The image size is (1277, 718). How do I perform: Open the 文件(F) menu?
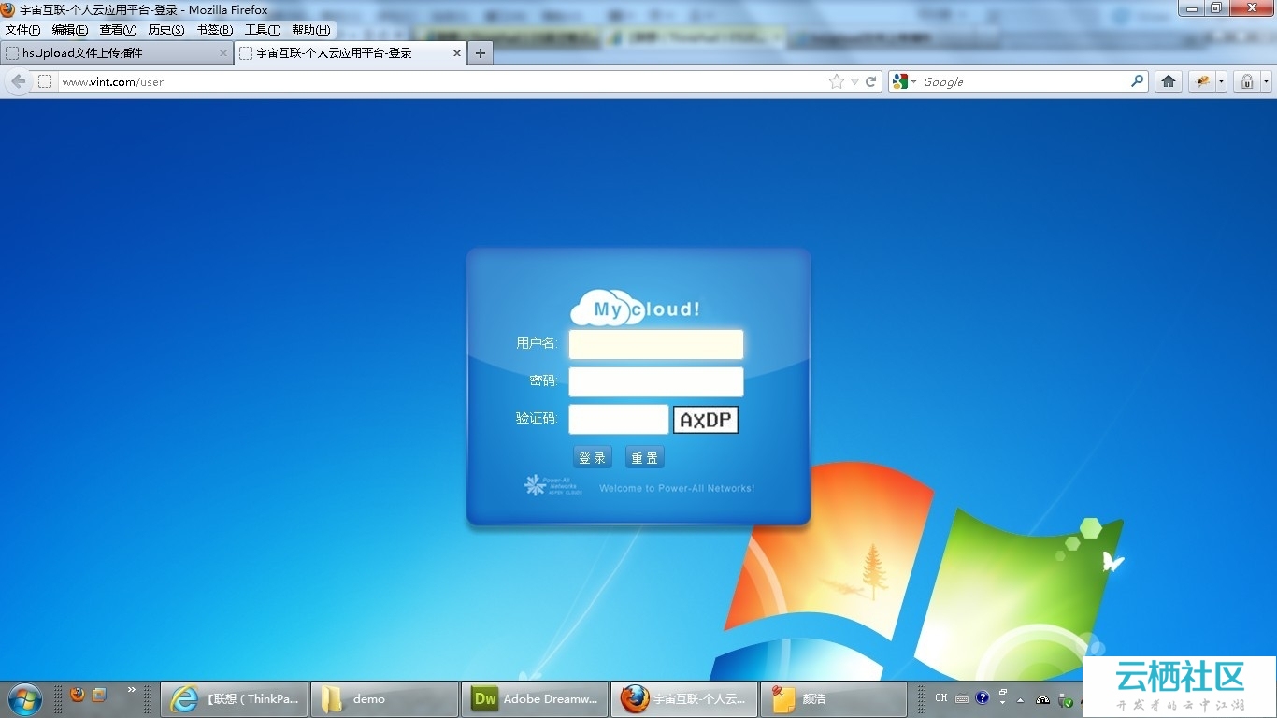[x=23, y=30]
